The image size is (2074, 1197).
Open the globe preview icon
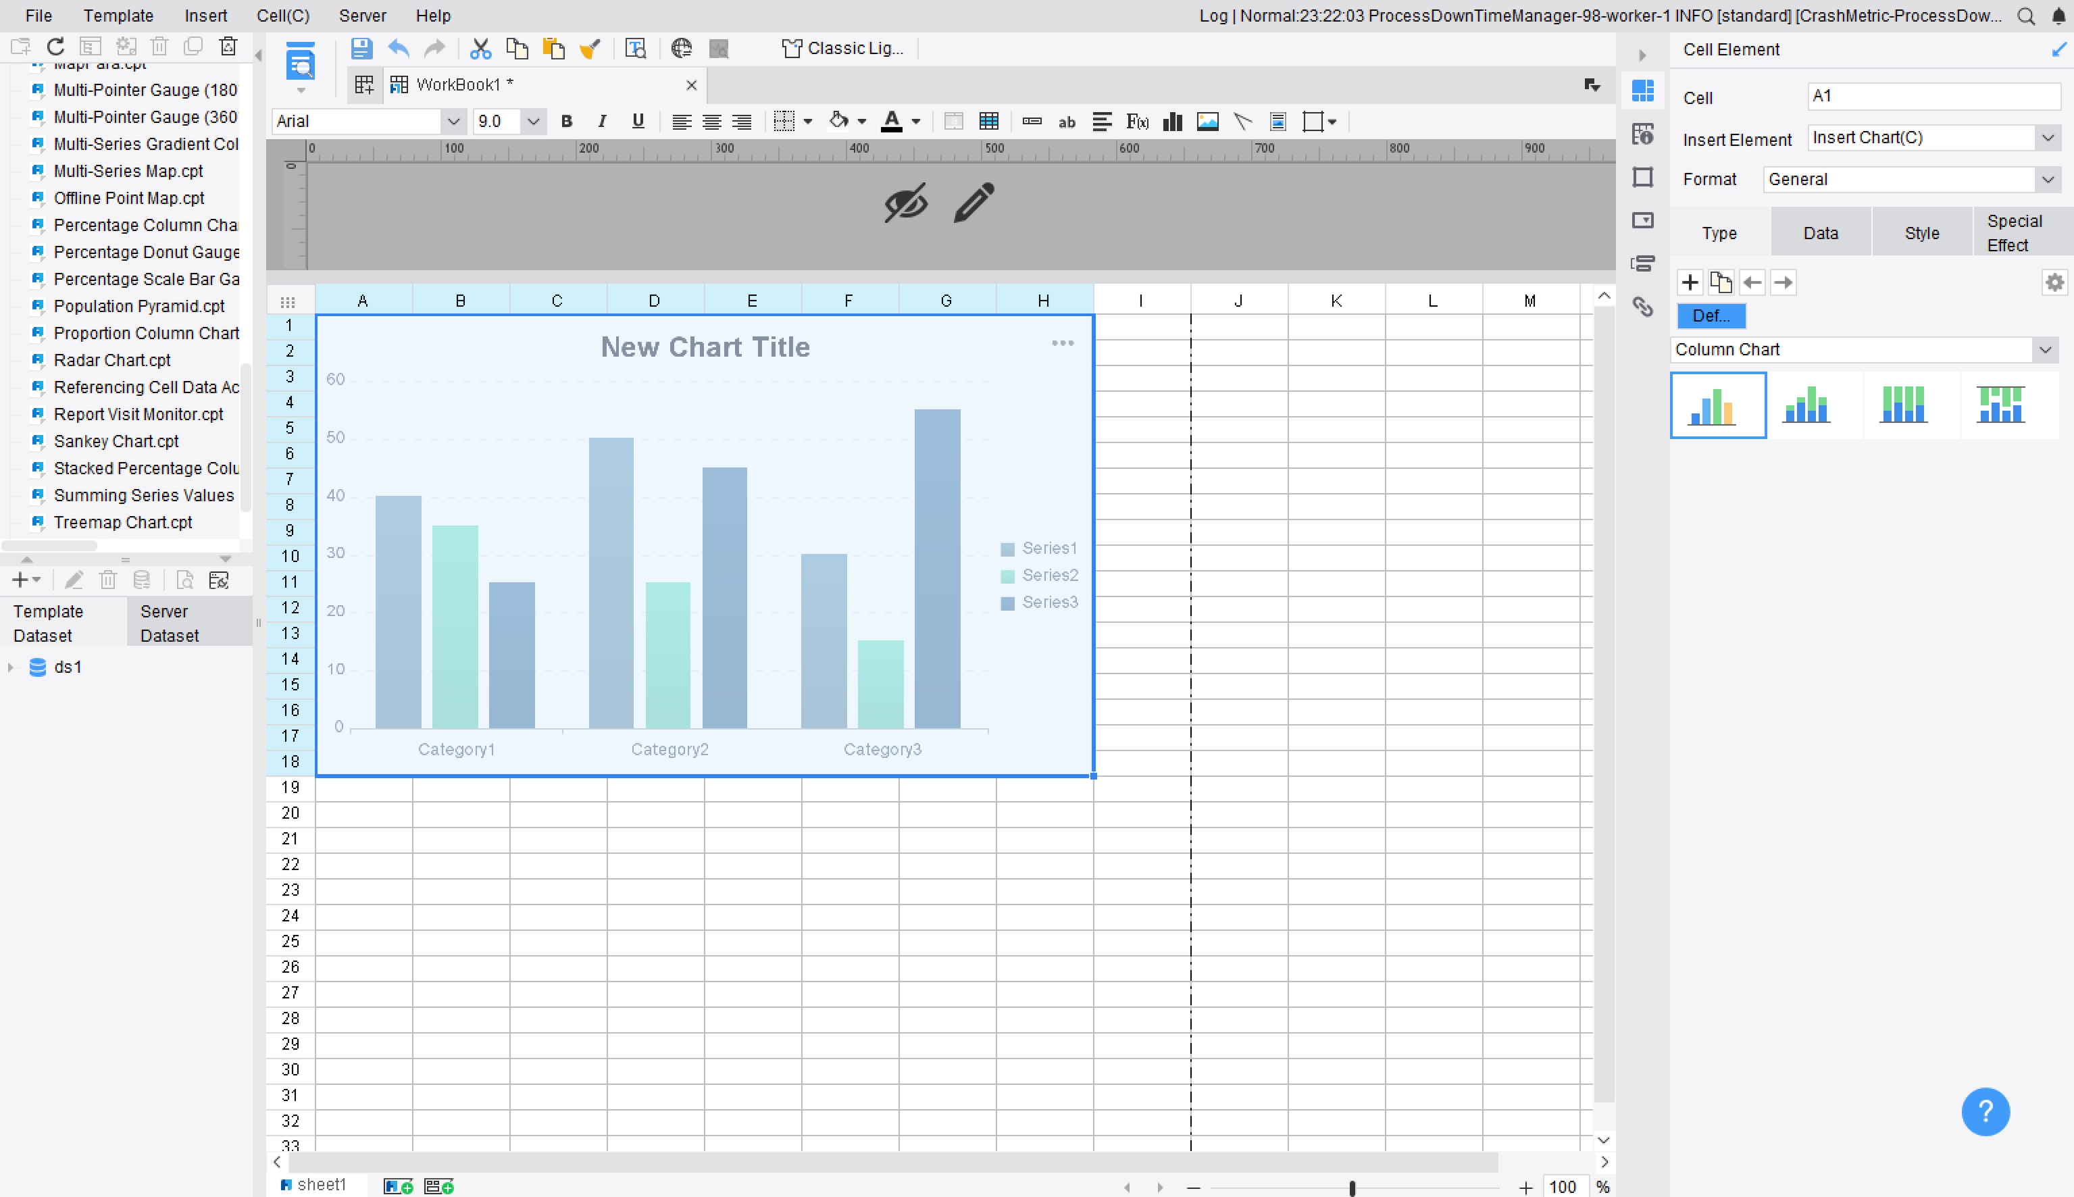point(681,49)
